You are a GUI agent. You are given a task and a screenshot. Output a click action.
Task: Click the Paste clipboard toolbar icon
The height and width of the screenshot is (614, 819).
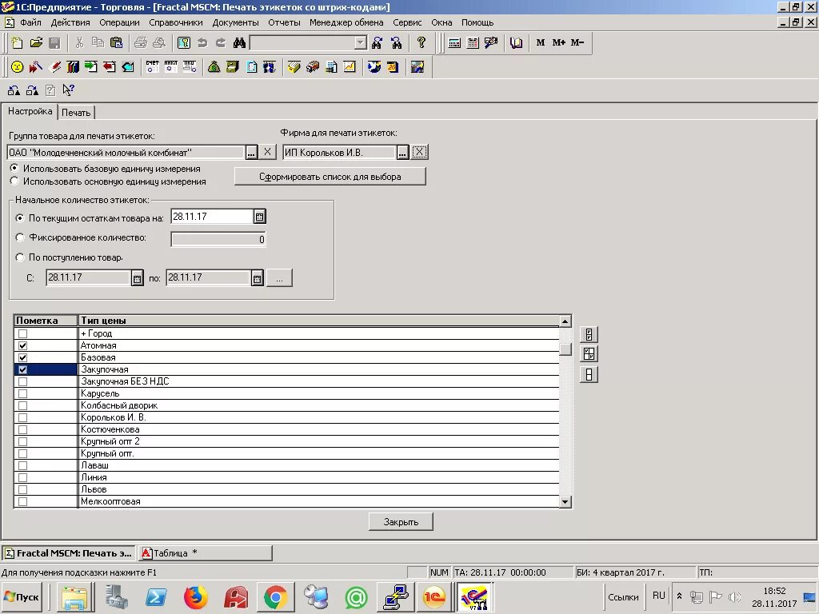click(x=117, y=43)
